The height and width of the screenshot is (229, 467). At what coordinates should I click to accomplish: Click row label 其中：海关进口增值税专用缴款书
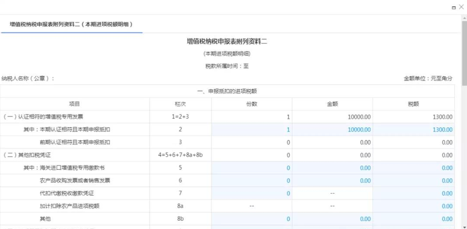click(x=64, y=168)
